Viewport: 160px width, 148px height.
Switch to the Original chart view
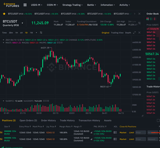pyautogui.click(x=106, y=33)
